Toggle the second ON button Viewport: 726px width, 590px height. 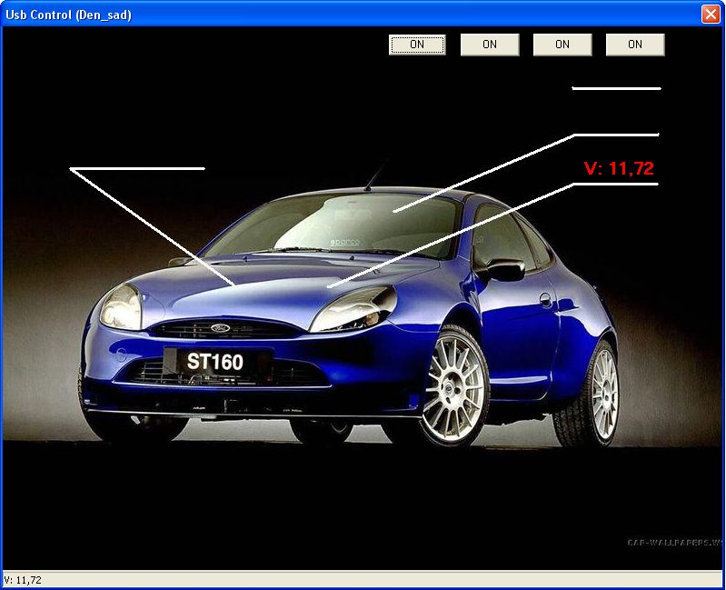pyautogui.click(x=490, y=45)
